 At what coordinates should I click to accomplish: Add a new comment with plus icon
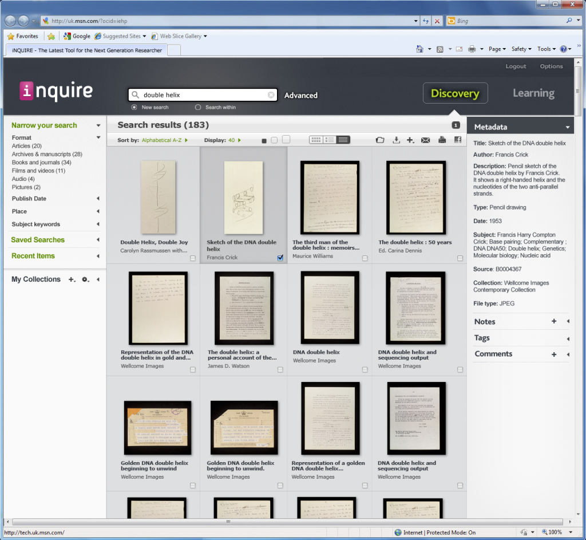[554, 354]
